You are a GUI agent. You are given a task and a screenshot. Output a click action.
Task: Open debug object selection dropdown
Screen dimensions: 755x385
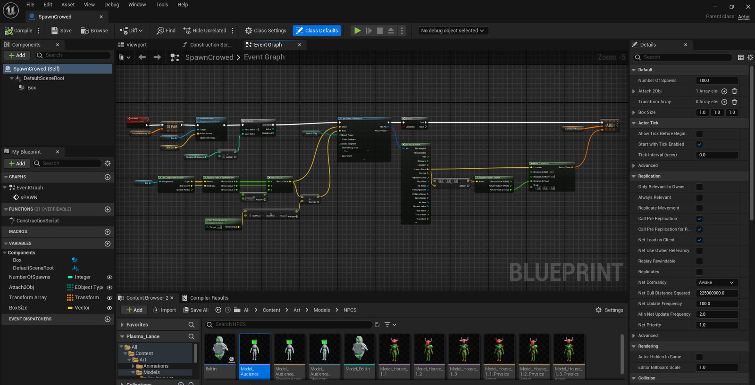[453, 31]
